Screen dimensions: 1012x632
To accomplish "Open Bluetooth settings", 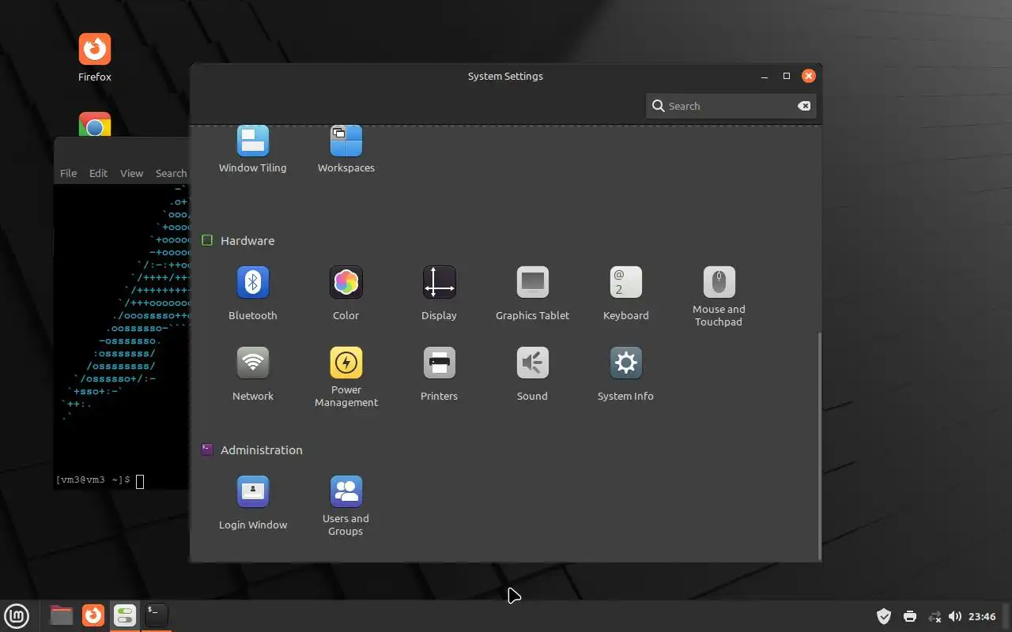I will [253, 293].
